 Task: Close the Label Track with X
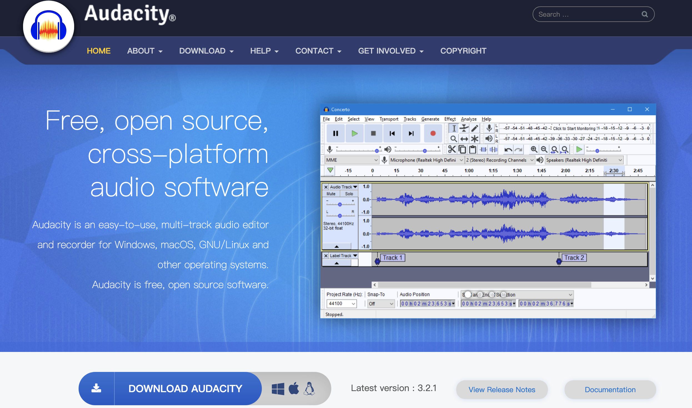click(x=326, y=256)
